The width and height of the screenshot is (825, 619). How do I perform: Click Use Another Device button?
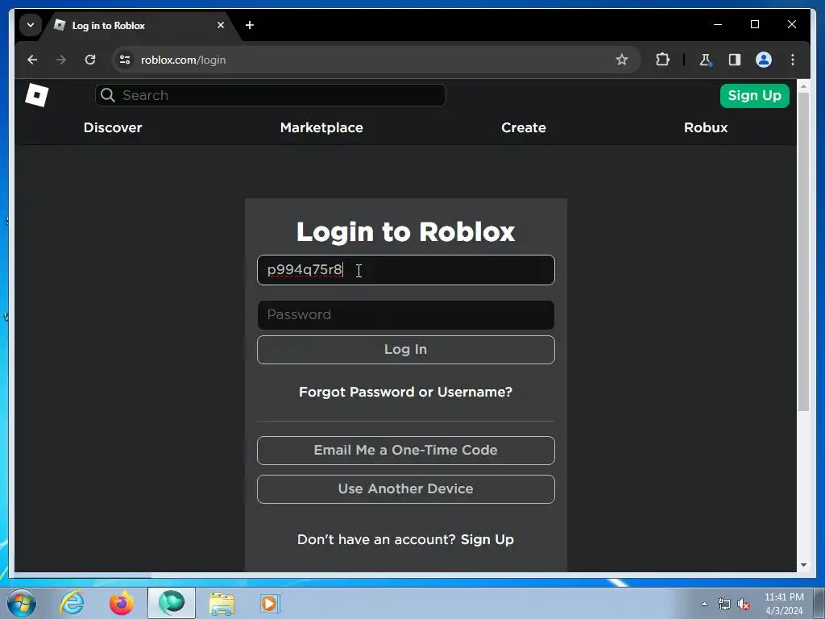pos(406,489)
